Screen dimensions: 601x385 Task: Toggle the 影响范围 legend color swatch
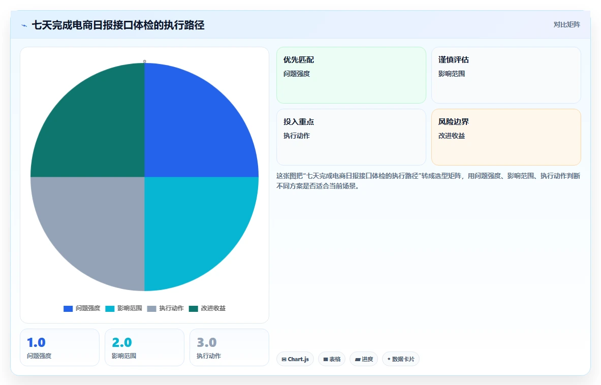coord(110,308)
